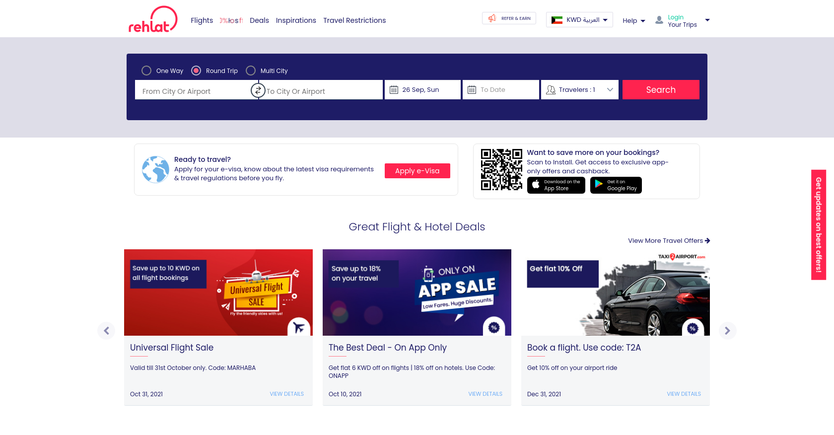This screenshot has width=834, height=435.
Task: Click the swap cities arrows icon
Action: 258,90
